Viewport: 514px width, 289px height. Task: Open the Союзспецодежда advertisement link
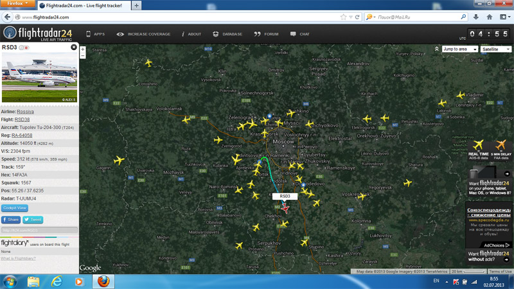point(489,213)
